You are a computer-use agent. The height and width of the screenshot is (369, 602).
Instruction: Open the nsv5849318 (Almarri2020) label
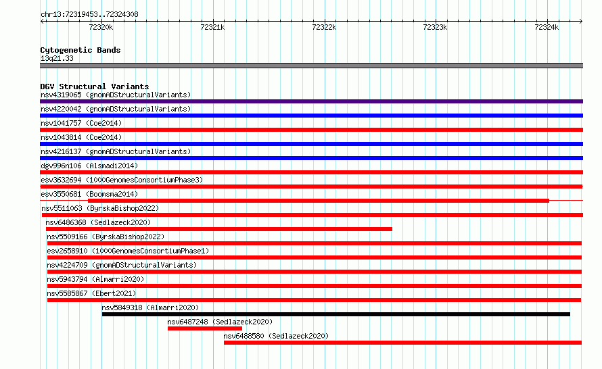(x=150, y=307)
